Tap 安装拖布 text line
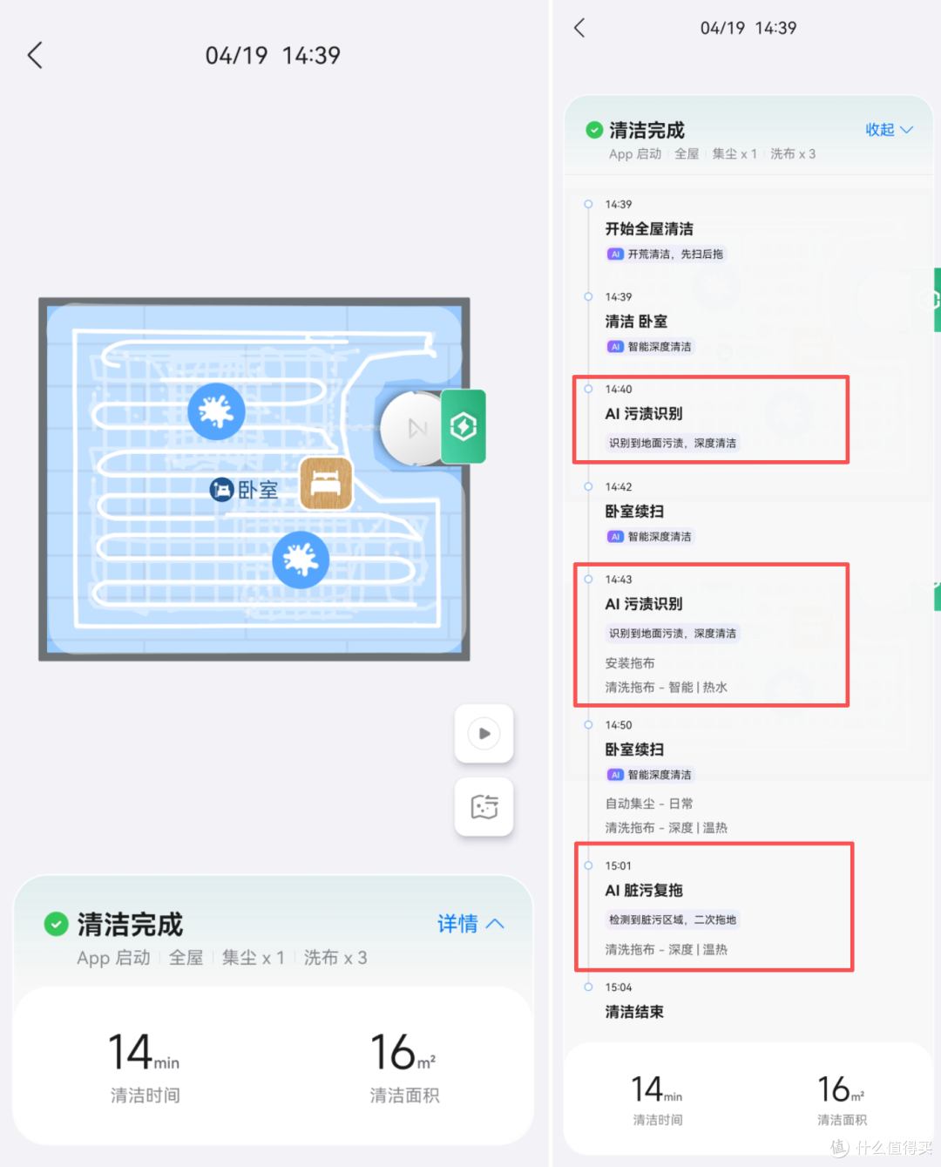941x1167 pixels. point(630,663)
